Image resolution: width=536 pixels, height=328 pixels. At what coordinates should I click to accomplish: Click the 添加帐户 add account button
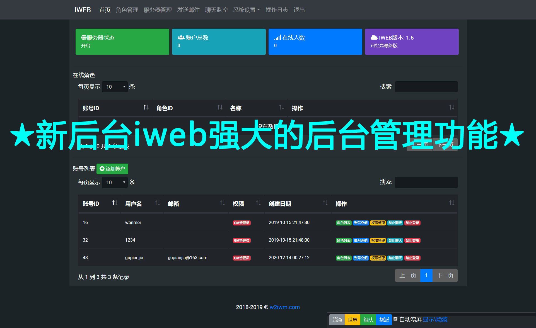tap(112, 169)
